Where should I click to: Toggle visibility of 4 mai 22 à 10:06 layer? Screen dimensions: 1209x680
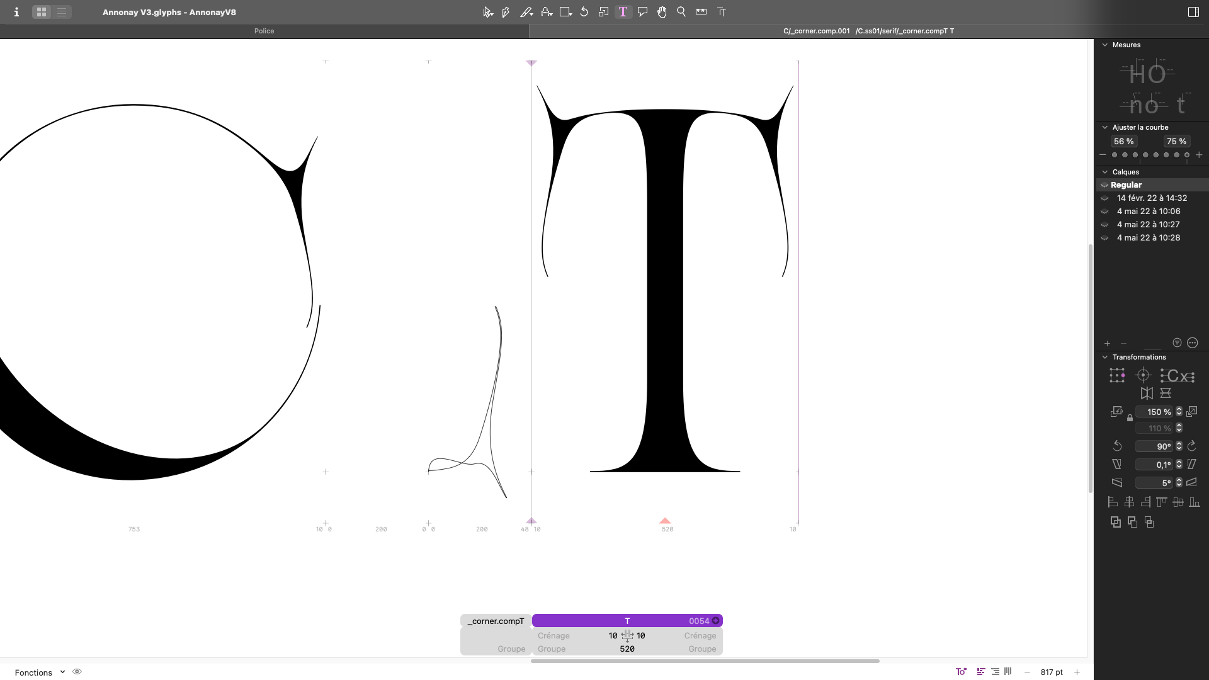point(1104,212)
